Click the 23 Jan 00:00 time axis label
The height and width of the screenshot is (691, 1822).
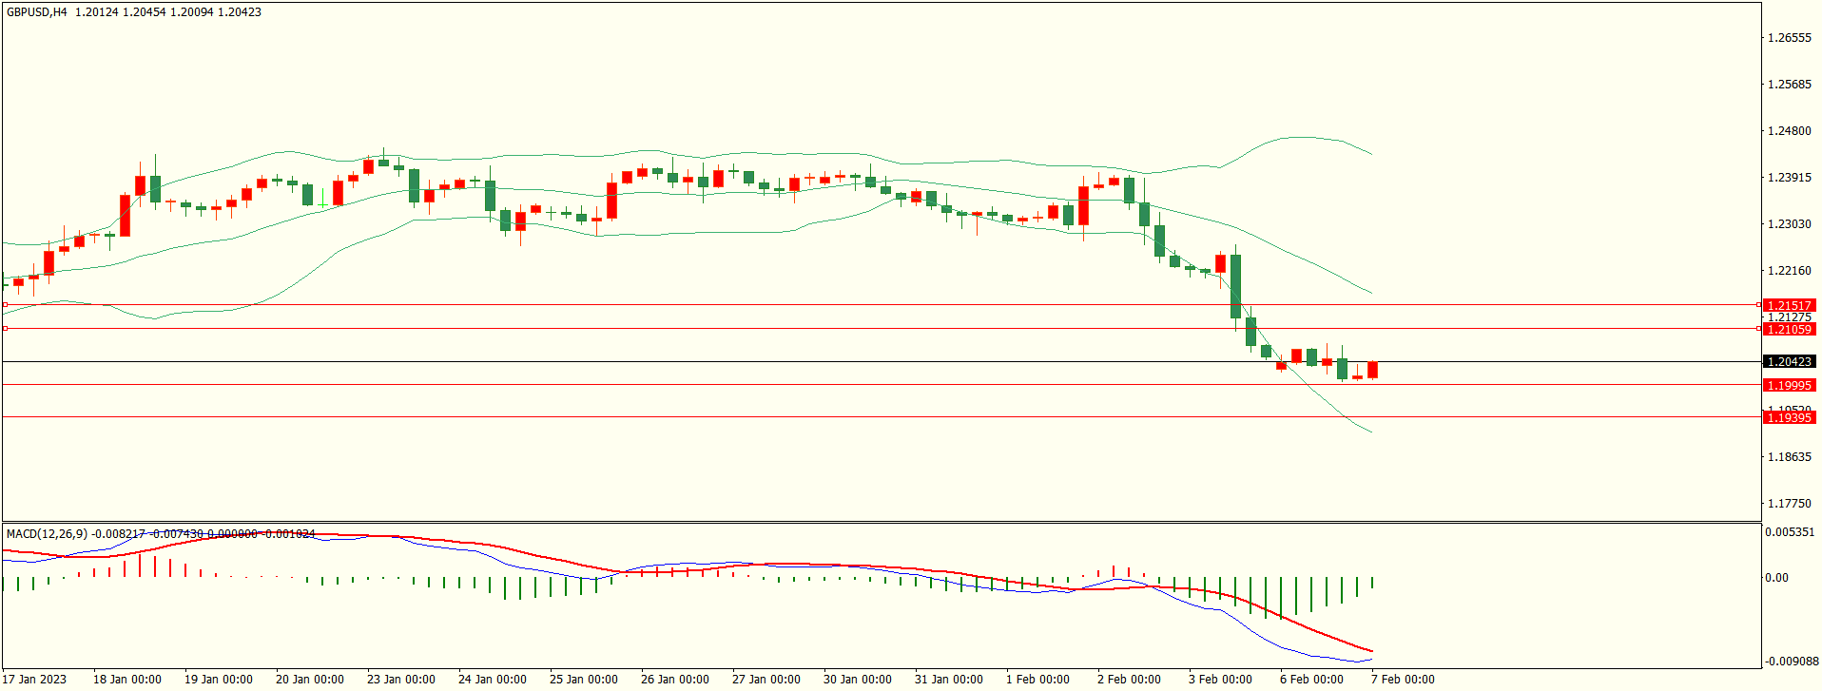[400, 679]
